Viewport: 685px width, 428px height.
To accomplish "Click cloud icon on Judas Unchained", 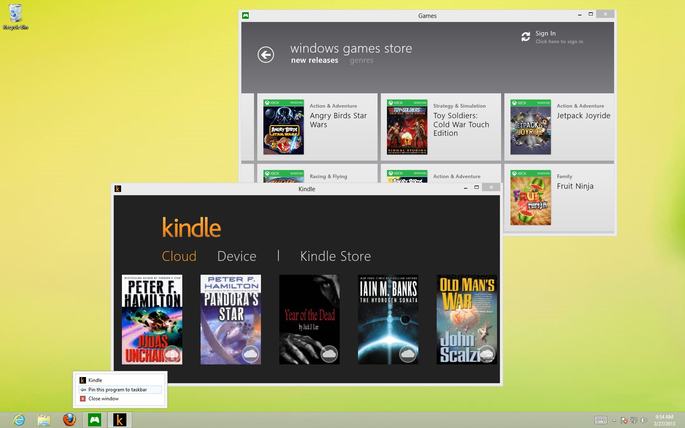I will coord(172,354).
